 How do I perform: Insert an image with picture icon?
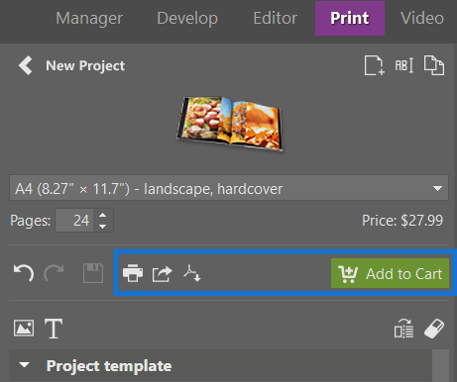point(24,329)
